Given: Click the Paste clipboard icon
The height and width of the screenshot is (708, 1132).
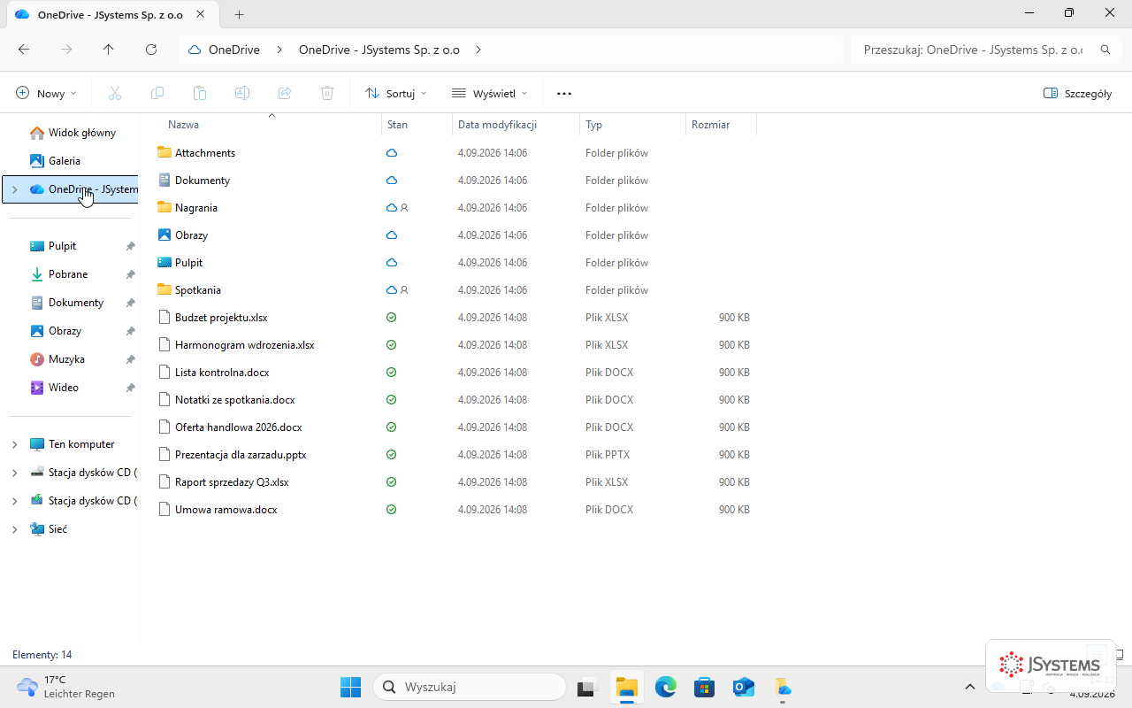Looking at the screenshot, I should coord(200,93).
